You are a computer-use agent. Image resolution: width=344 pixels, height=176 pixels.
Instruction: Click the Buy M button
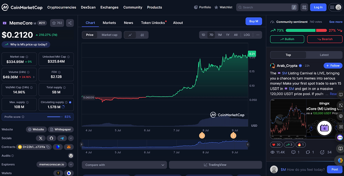point(254,21)
